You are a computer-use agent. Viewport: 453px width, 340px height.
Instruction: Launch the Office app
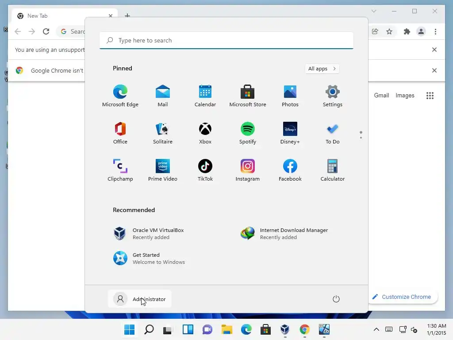[120, 133]
